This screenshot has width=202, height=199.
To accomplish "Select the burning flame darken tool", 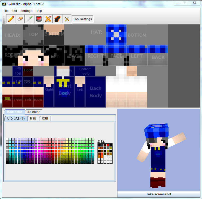I will click(x=57, y=19).
